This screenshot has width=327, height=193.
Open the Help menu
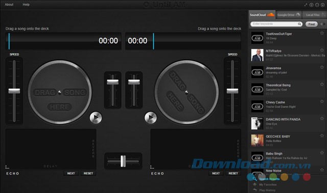[x=26, y=5]
